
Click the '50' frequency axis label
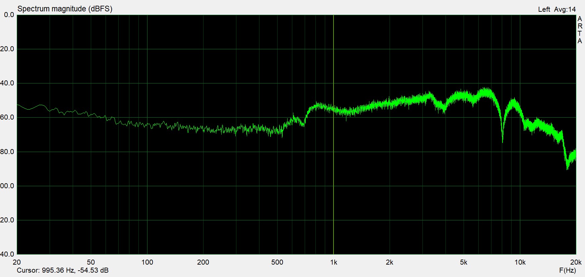point(91,262)
